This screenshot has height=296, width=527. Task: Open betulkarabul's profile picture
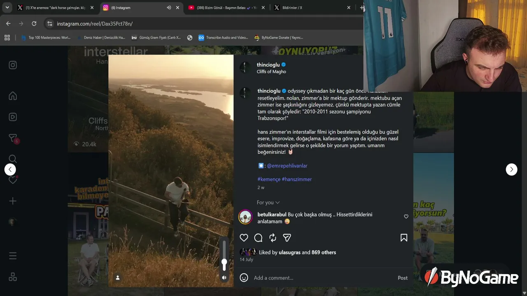pyautogui.click(x=245, y=217)
